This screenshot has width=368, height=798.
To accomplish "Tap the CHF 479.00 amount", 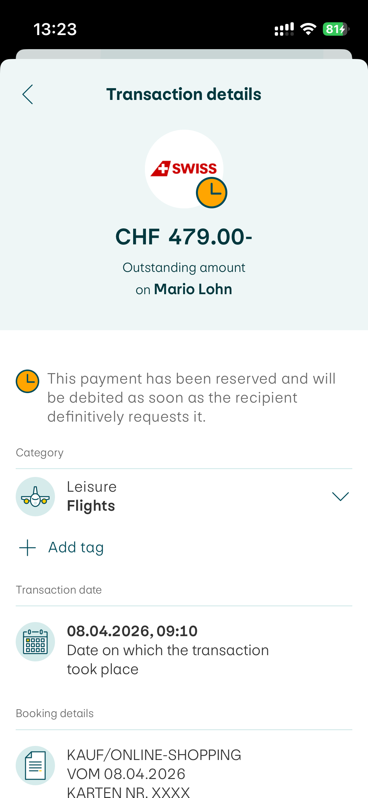I will pos(184,237).
